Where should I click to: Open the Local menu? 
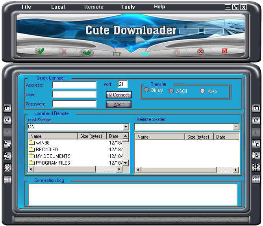tap(58, 7)
